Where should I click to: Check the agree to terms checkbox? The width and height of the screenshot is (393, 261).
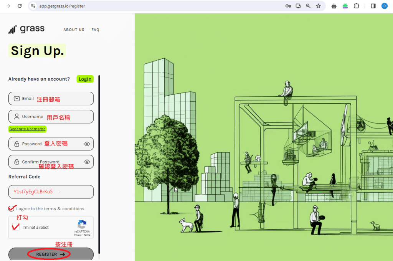coord(11,208)
